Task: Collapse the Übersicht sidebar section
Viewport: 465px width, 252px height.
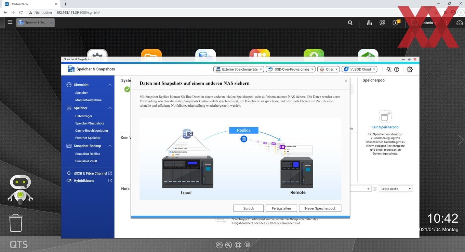Action: [x=110, y=85]
